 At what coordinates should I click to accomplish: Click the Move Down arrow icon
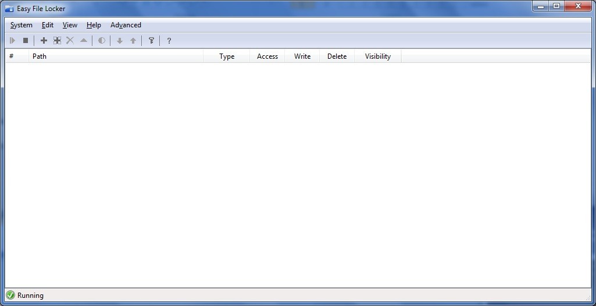(x=120, y=40)
